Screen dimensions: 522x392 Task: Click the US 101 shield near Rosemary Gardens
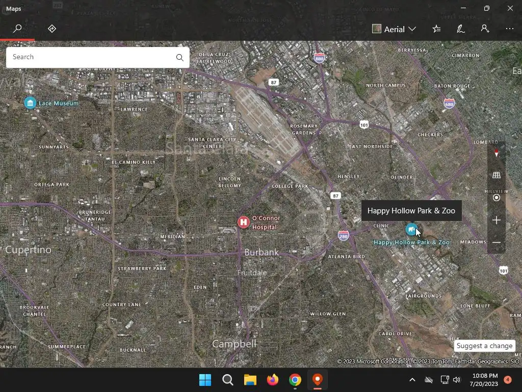click(364, 125)
